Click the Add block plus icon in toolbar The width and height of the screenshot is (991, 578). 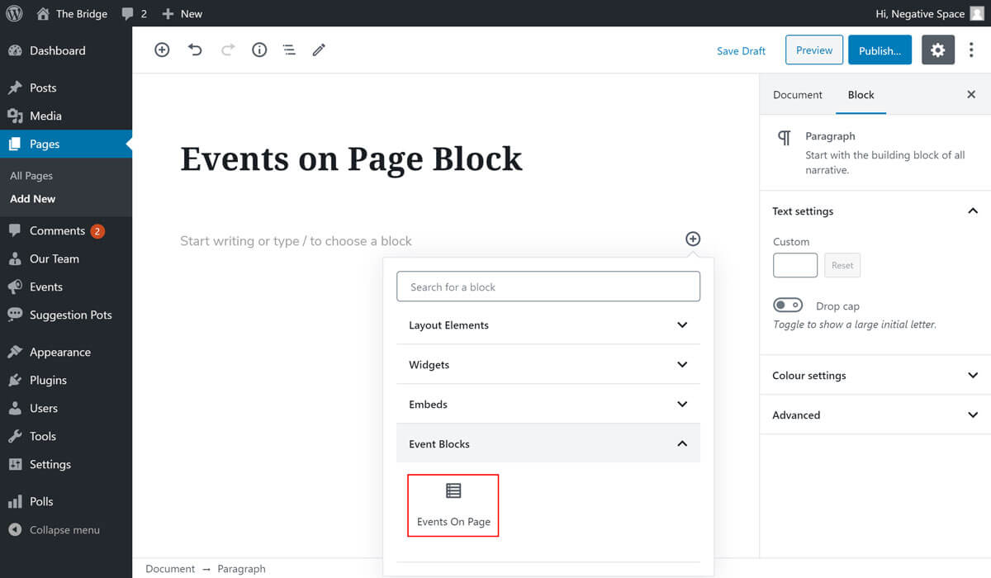(x=162, y=50)
